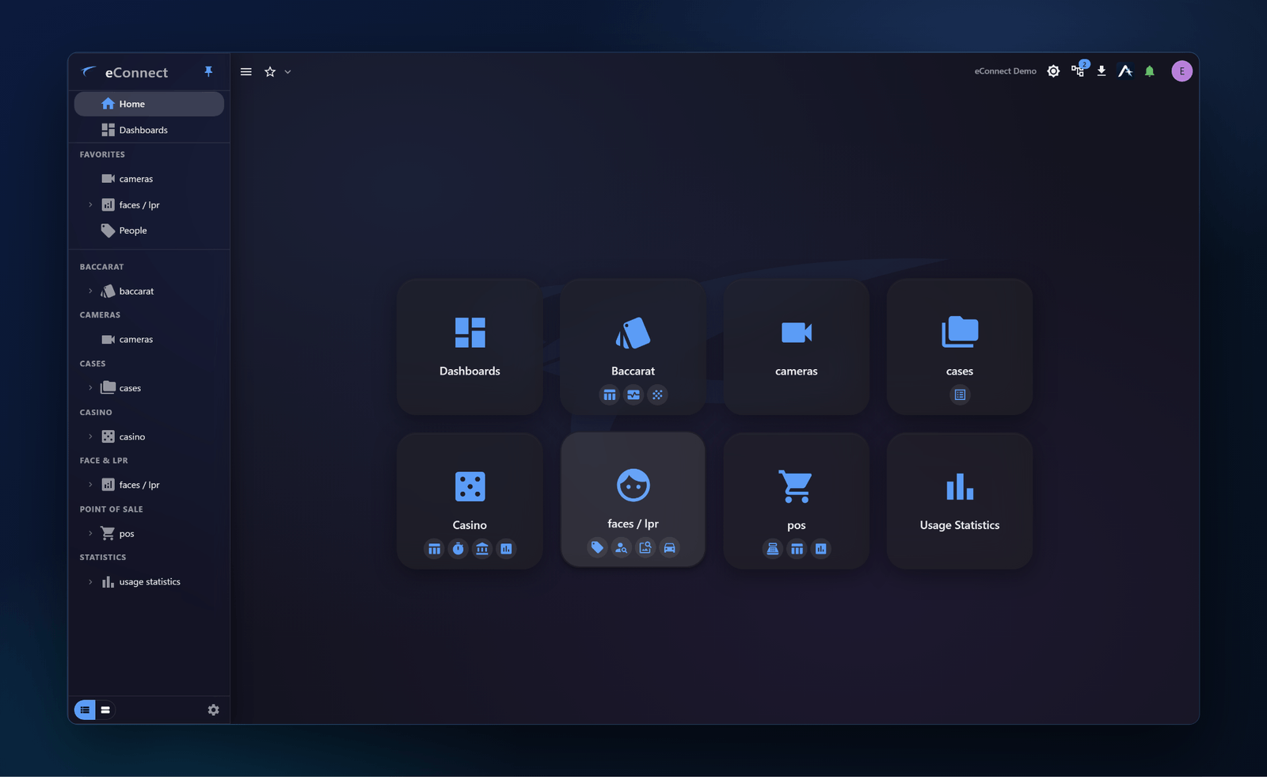
Task: Open sidebar settings gear icon
Action: [x=213, y=710]
